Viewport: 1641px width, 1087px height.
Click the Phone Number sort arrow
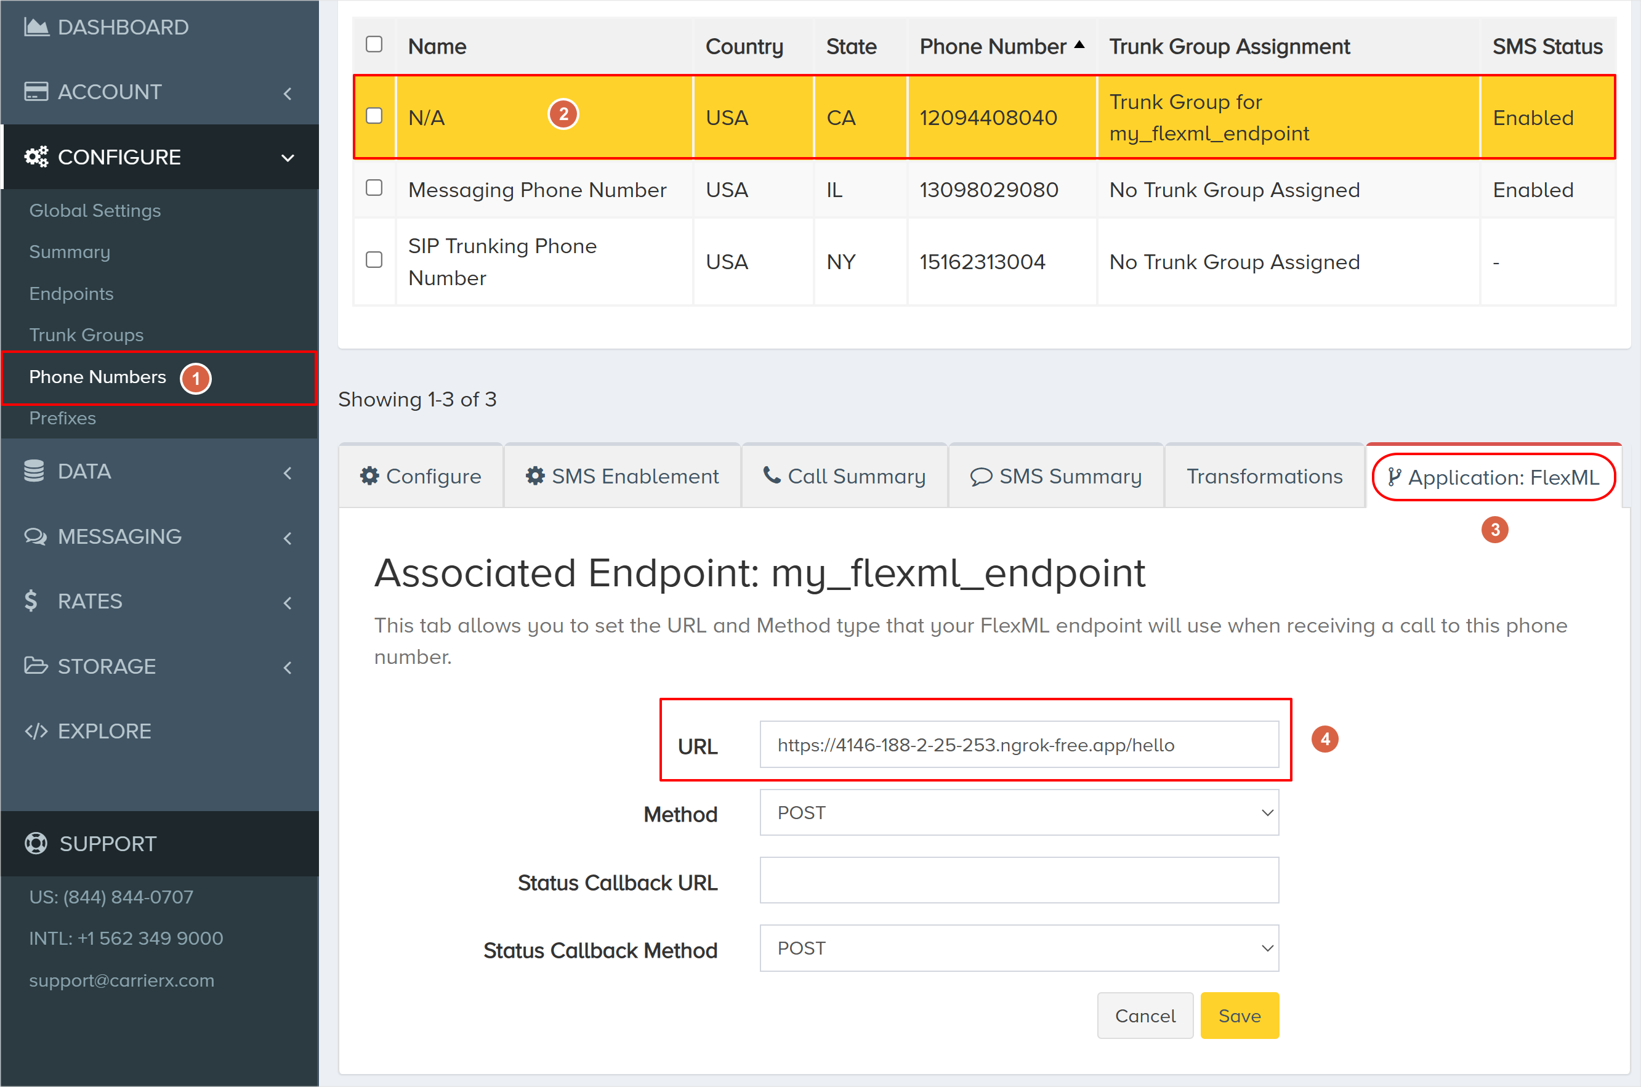coord(1079,44)
